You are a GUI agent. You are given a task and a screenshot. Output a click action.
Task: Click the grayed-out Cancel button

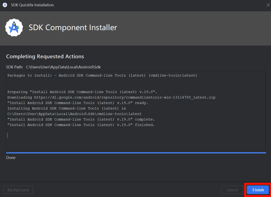tap(232, 190)
